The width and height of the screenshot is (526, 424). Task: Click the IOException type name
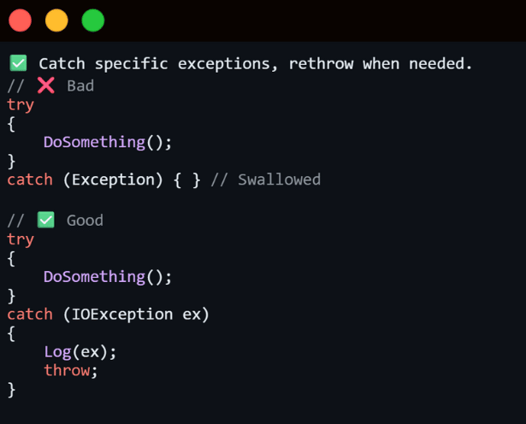(x=121, y=314)
